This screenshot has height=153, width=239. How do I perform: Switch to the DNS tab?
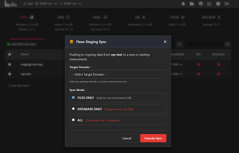click(x=63, y=17)
